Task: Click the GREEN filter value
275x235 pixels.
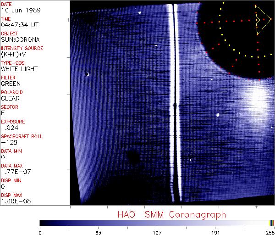Action: point(11,84)
